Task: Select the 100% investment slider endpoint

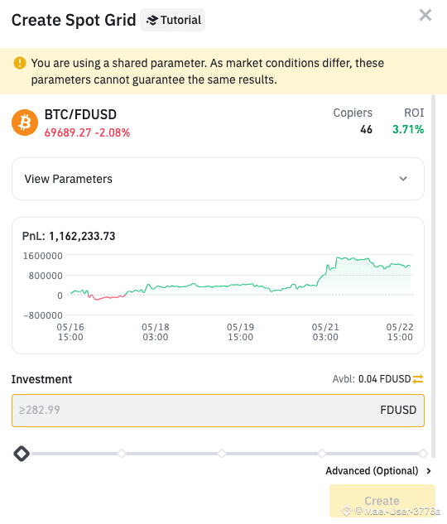Action: (423, 454)
